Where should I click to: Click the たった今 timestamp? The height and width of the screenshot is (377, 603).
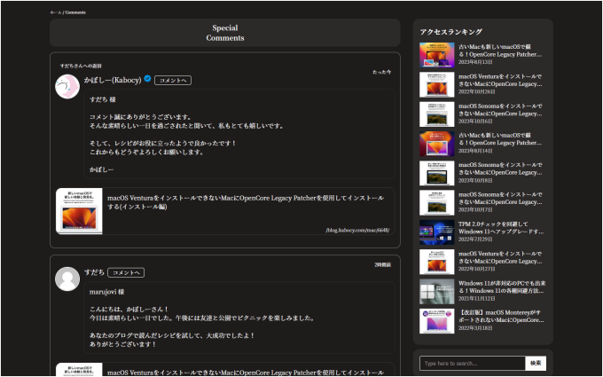click(x=382, y=72)
